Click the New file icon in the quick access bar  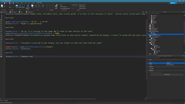[x=5, y=3]
